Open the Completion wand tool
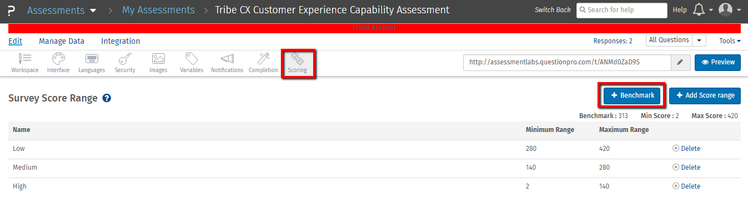Viewport: 748px width, 213px height. click(263, 63)
